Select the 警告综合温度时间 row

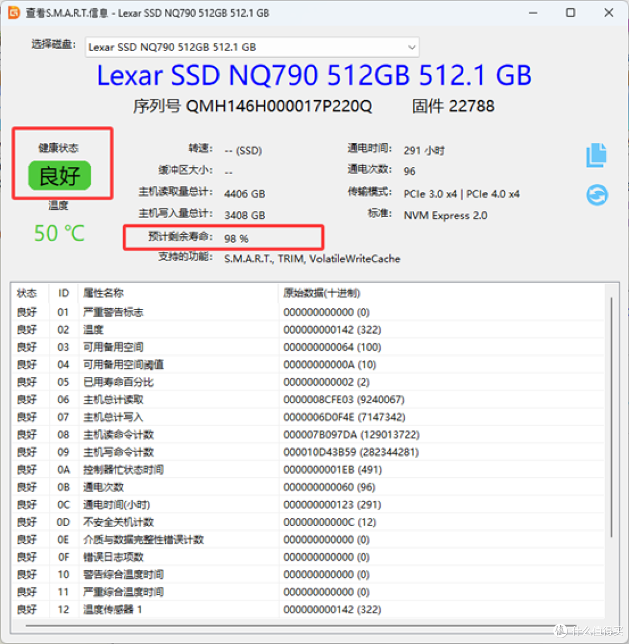click(308, 575)
